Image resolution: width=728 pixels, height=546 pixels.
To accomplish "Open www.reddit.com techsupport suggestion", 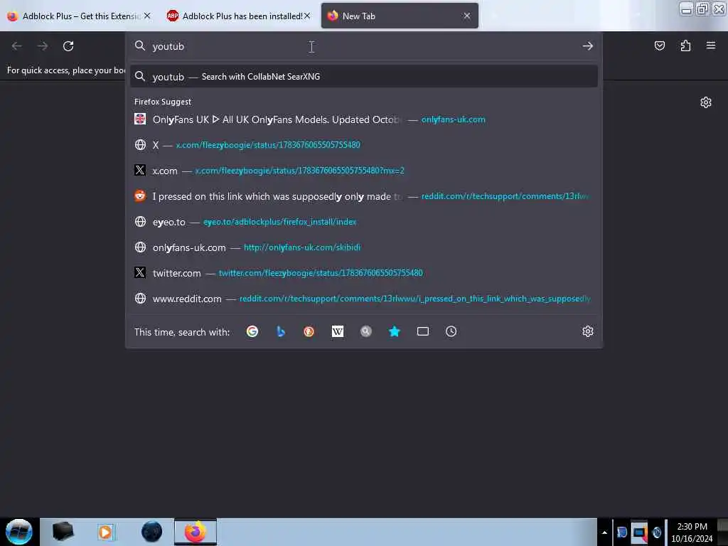I will (x=363, y=299).
